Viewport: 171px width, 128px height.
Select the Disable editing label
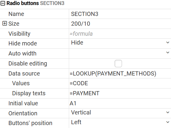pos(28,63)
